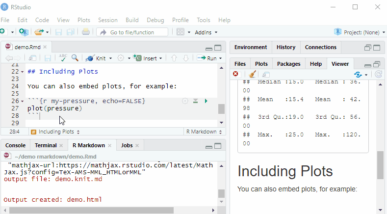Expand Run options dropdown arrow
387x214 pixels.
220,58
